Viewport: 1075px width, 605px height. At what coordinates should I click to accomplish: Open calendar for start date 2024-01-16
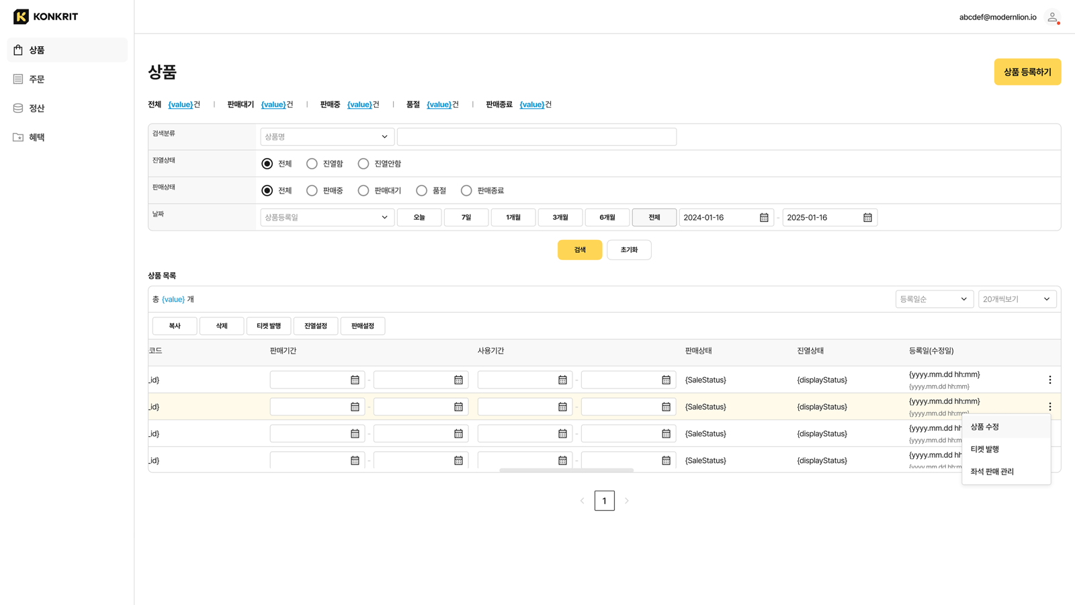tap(764, 218)
